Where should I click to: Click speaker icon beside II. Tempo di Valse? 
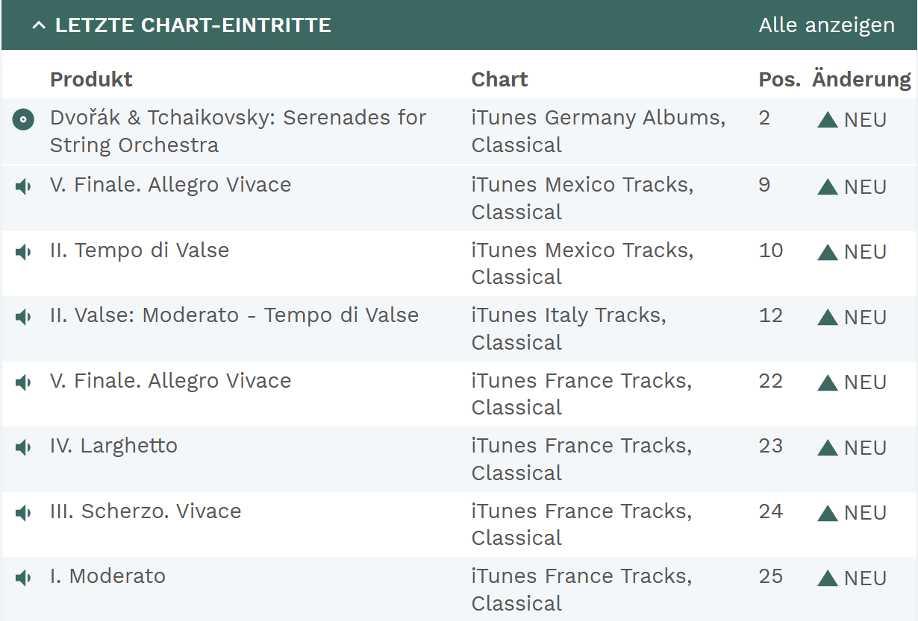(x=23, y=252)
